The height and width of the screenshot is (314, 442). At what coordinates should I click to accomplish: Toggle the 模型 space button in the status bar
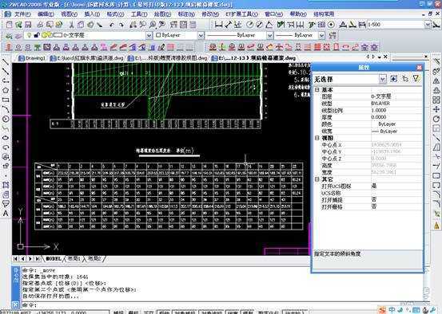coord(248,312)
